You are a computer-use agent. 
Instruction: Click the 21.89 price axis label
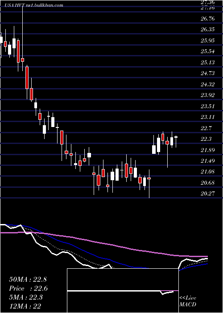point(208,150)
